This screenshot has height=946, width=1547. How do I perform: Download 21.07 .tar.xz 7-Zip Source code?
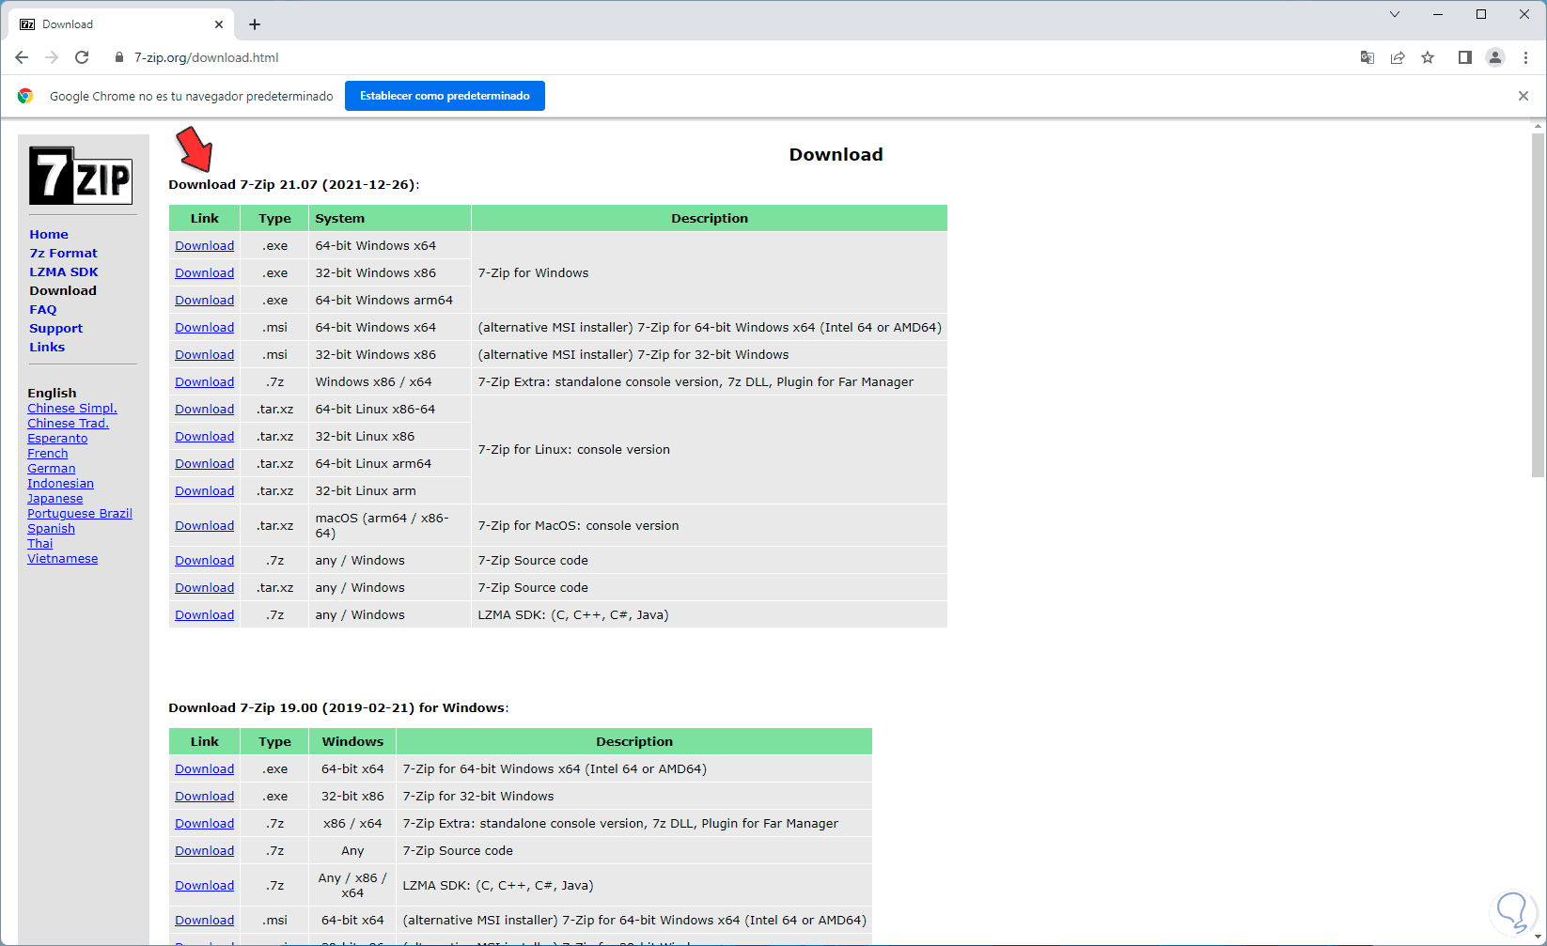204,588
